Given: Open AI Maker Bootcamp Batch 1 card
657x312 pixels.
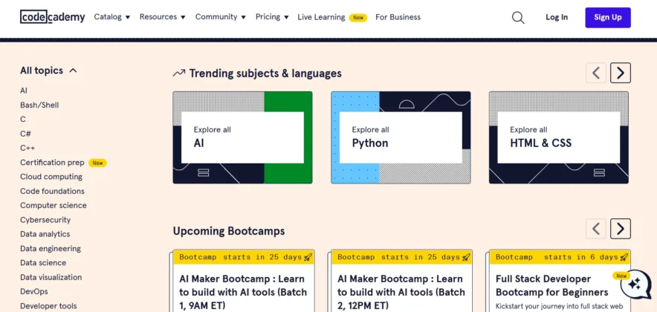Looking at the screenshot, I should 243,281.
